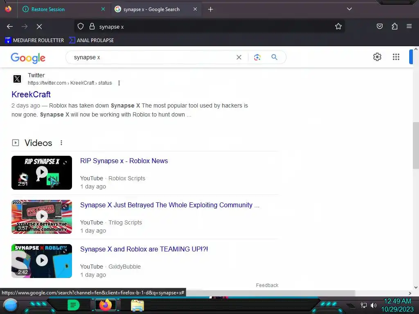Play the Traitor video thumbnail
This screenshot has width=419, height=314.
pyautogui.click(x=42, y=217)
